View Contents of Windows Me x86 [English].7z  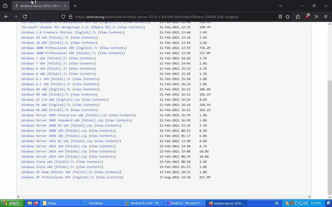pos(86,105)
